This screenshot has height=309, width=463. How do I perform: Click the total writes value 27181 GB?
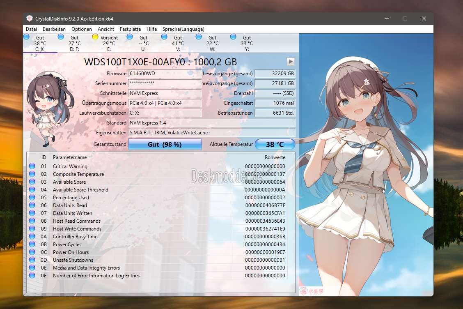275,83
